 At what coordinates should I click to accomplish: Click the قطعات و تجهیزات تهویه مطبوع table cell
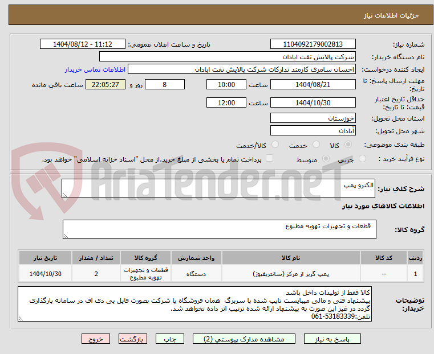coord(145,274)
